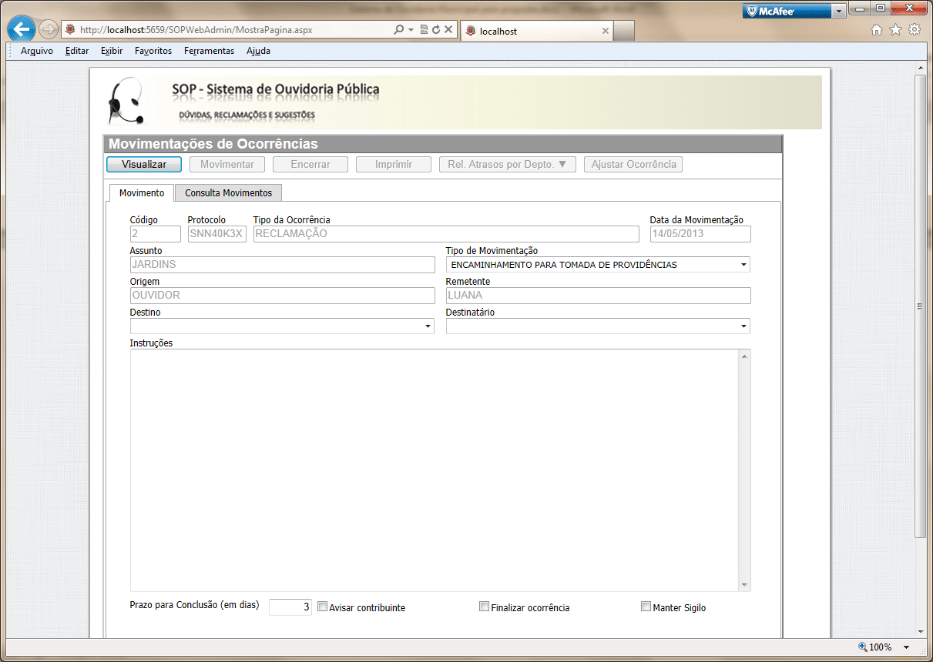Click the address bar search magnifier icon
This screenshot has height=662, width=933.
point(398,30)
